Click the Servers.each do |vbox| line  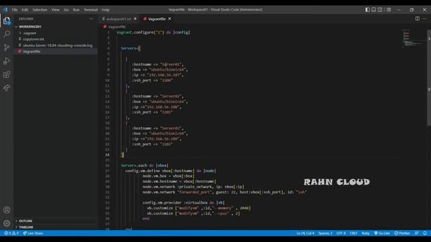(145, 165)
